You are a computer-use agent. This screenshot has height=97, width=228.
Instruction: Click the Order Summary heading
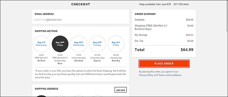(x=145, y=14)
